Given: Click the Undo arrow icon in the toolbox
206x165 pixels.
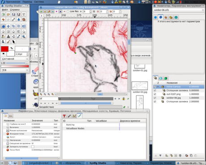Looking at the screenshot, I should pos(3,19).
